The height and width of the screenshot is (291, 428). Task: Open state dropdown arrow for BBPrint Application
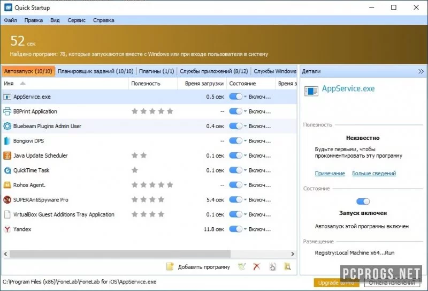click(x=245, y=111)
